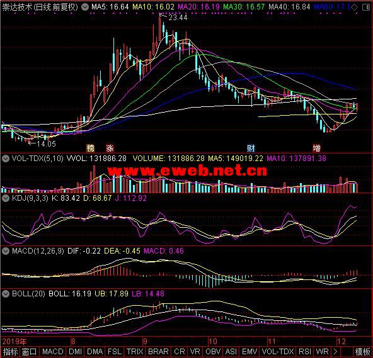Image resolution: width=373 pixels, height=358 pixels.
Task: Select the VOL-TDX indicator tab
Action: pos(278,352)
